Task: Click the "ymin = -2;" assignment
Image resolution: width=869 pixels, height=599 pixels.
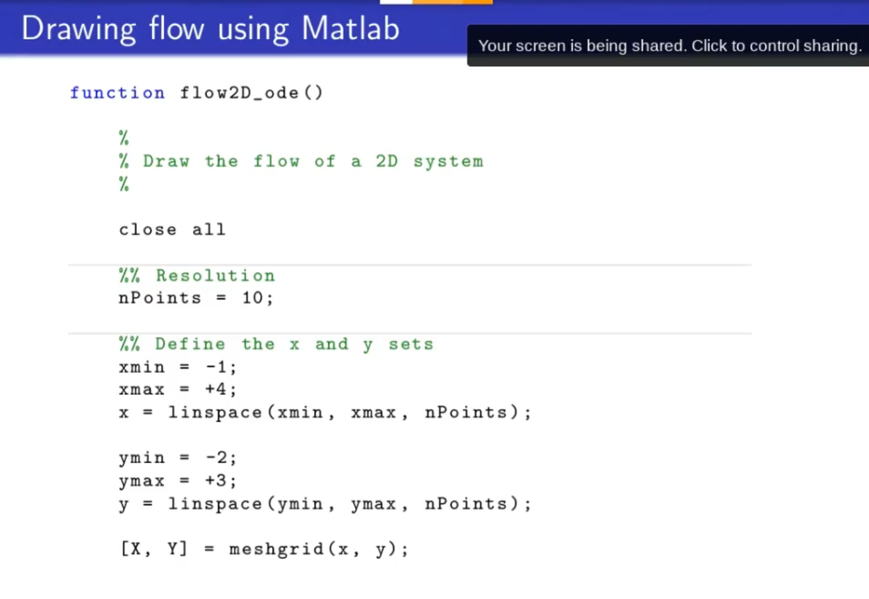Action: coord(177,458)
